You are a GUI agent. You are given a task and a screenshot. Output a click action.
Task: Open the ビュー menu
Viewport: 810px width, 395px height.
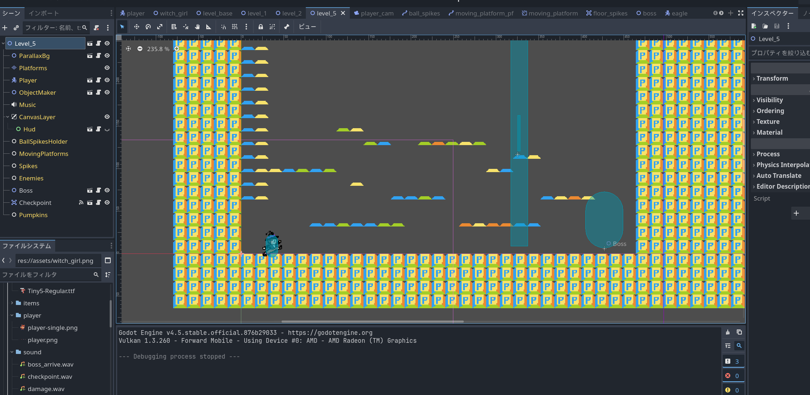click(x=307, y=27)
